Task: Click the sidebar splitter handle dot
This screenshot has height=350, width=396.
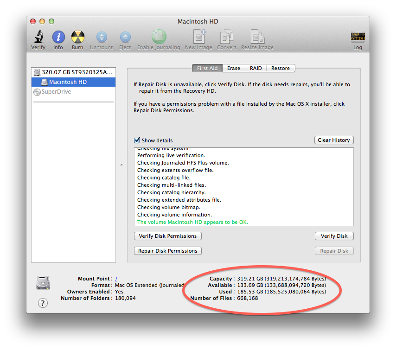Action: [121, 165]
